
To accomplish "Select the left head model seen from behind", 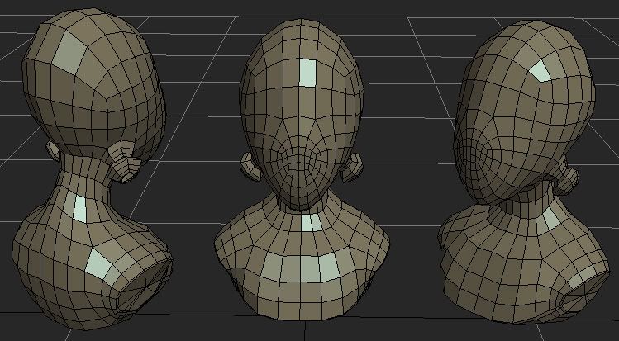I will pos(93,169).
